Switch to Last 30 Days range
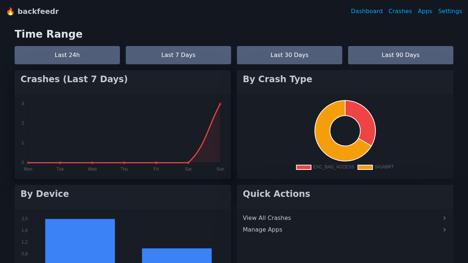This screenshot has height=263, width=468. coord(289,55)
